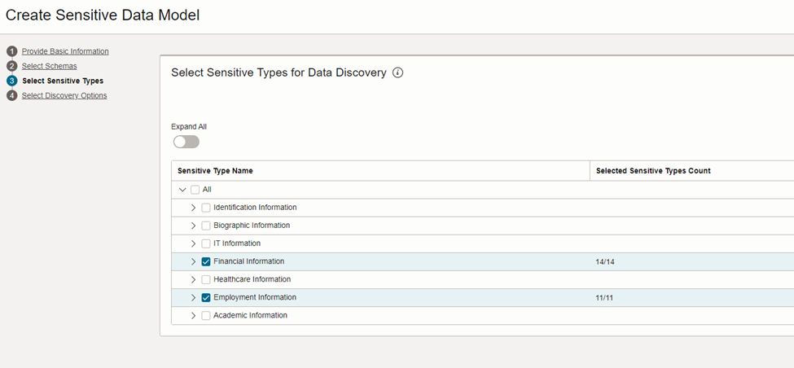The height and width of the screenshot is (368, 794).
Task: Check the All checkbox
Action: click(x=195, y=190)
